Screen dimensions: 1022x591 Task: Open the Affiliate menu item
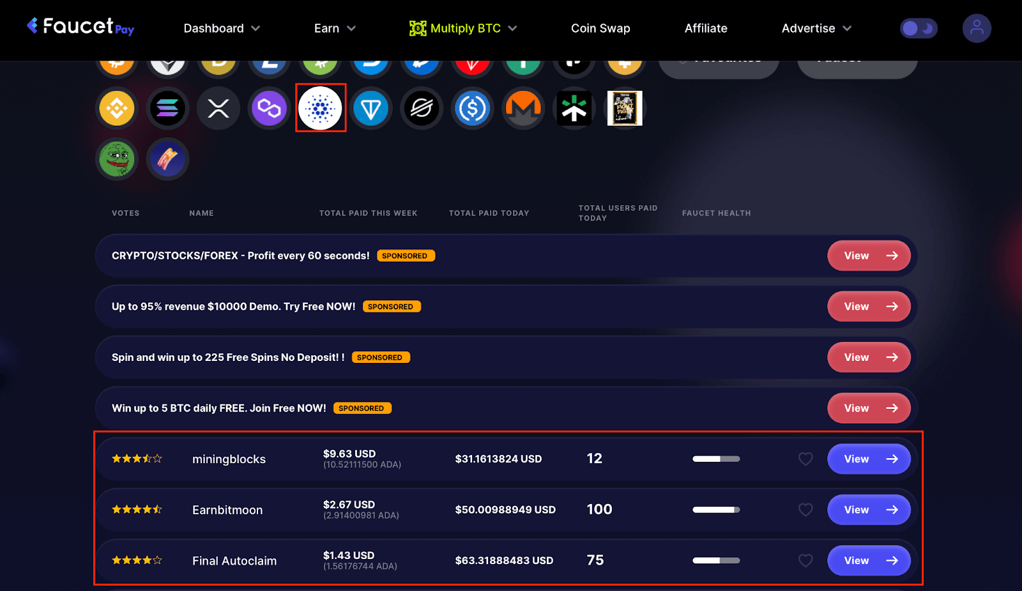[x=706, y=28]
